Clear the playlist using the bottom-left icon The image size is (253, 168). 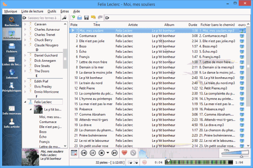tap(74, 153)
